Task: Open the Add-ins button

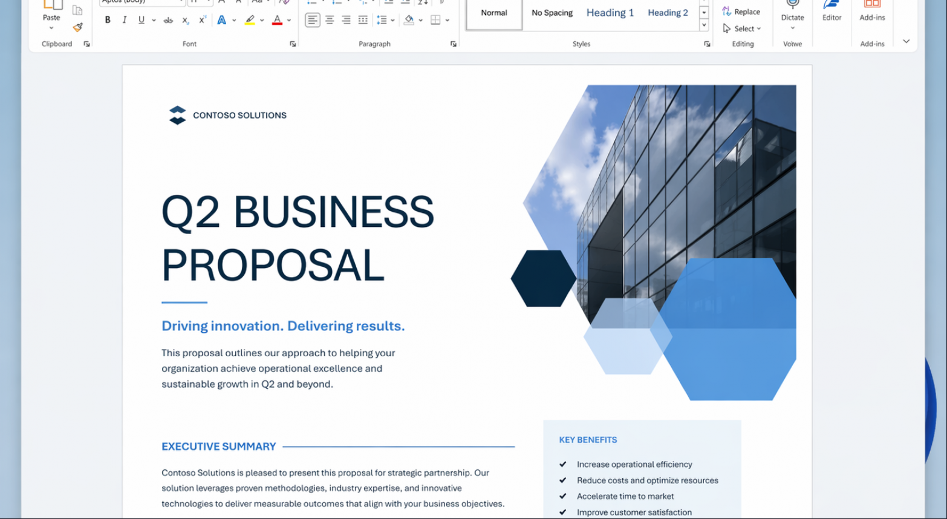Action: pos(872,11)
